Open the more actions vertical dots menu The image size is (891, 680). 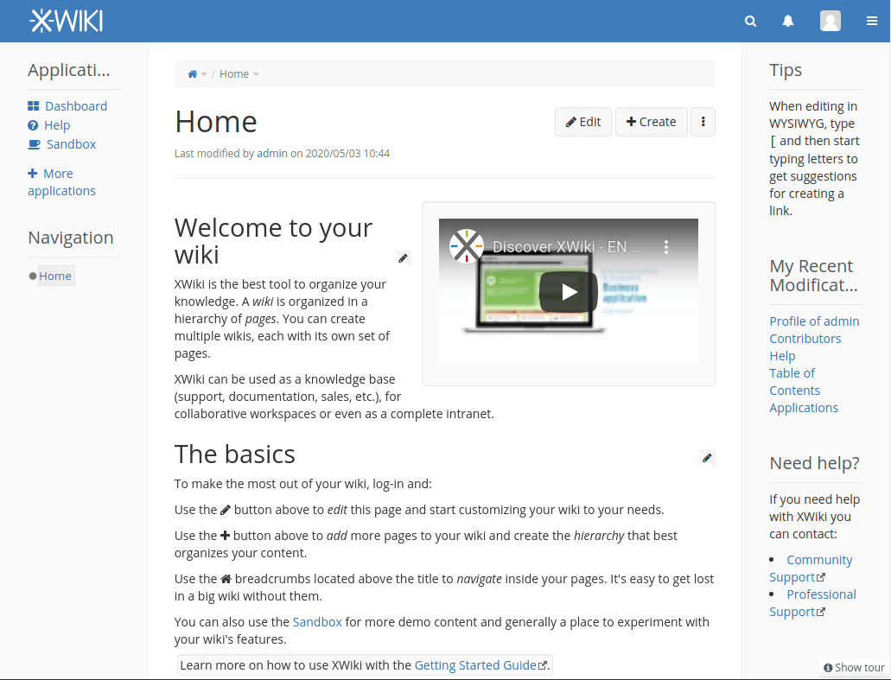703,122
